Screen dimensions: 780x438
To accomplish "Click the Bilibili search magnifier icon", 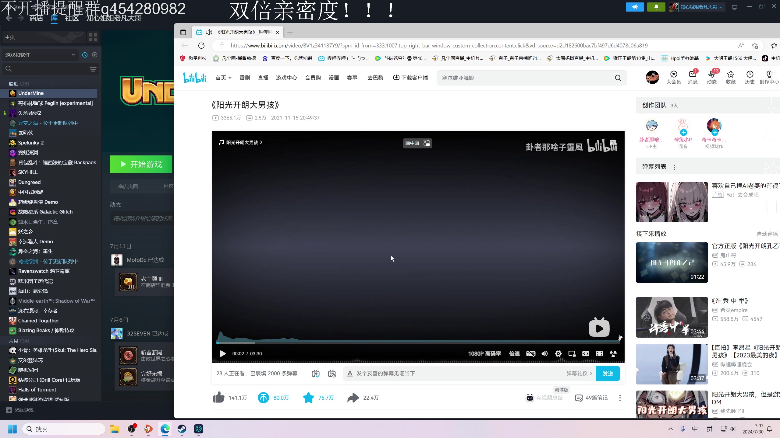I will pyautogui.click(x=618, y=78).
